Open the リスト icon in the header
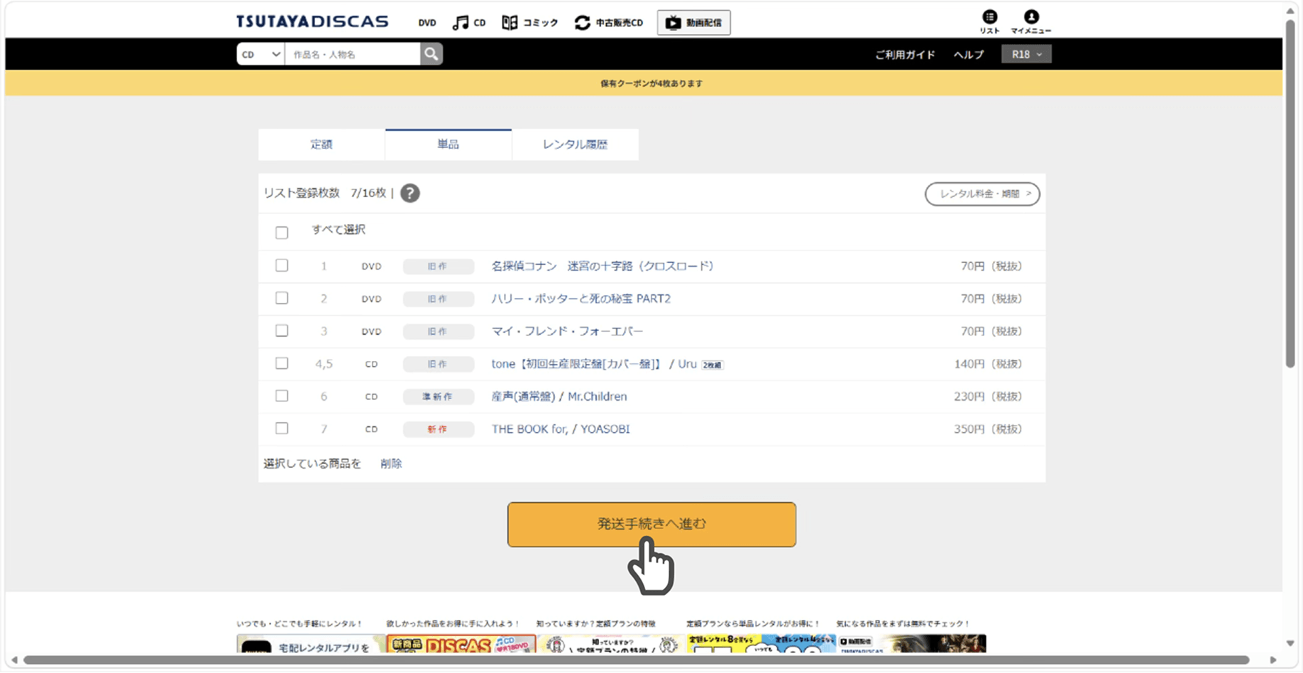Image resolution: width=1303 pixels, height=673 pixels. (x=989, y=21)
